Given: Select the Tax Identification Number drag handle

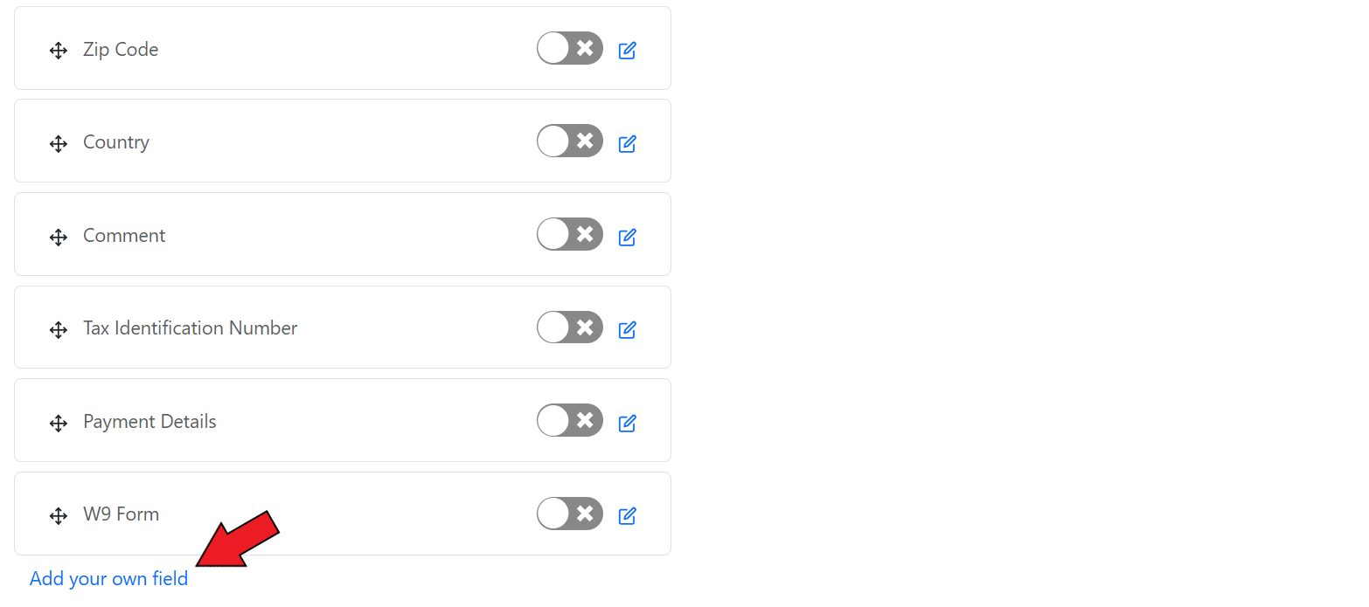Looking at the screenshot, I should (59, 330).
